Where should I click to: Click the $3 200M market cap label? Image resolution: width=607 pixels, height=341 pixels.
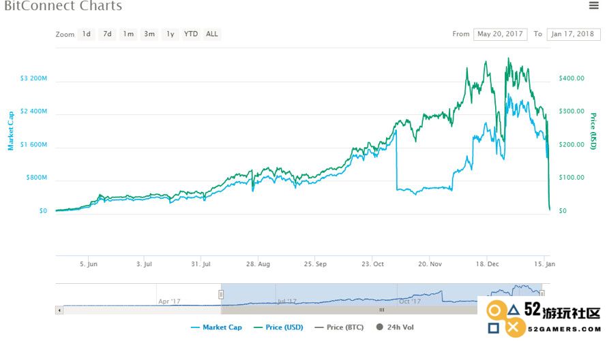click(33, 78)
